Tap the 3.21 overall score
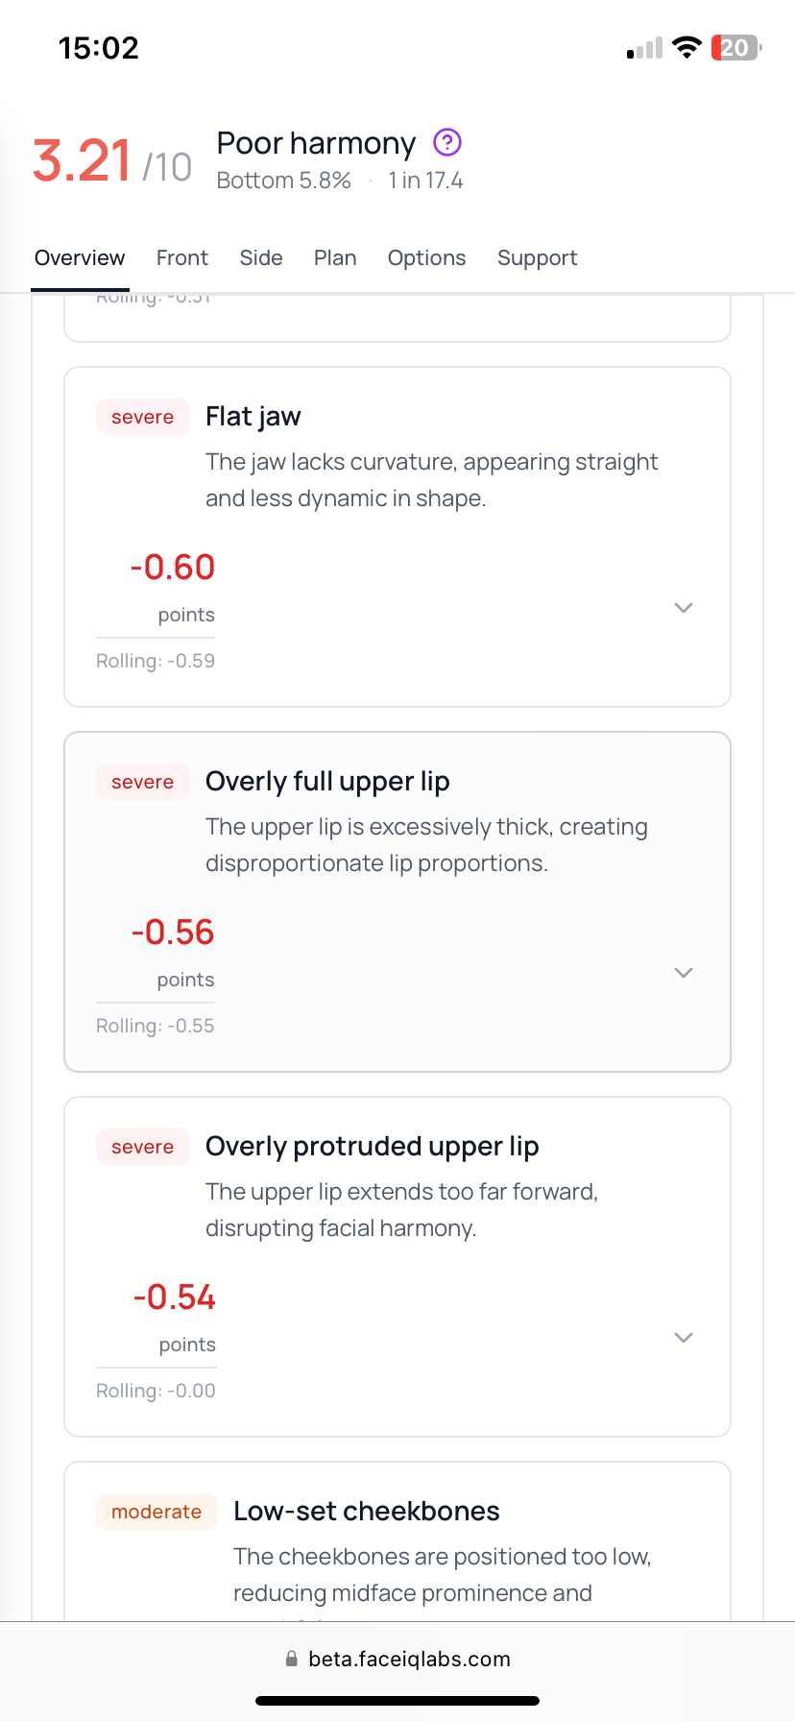This screenshot has width=795, height=1721. [x=82, y=160]
